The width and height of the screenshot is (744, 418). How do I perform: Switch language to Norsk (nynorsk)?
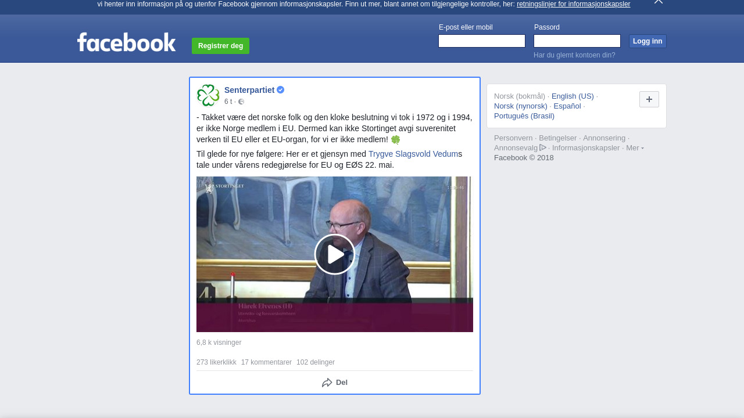tap(521, 106)
